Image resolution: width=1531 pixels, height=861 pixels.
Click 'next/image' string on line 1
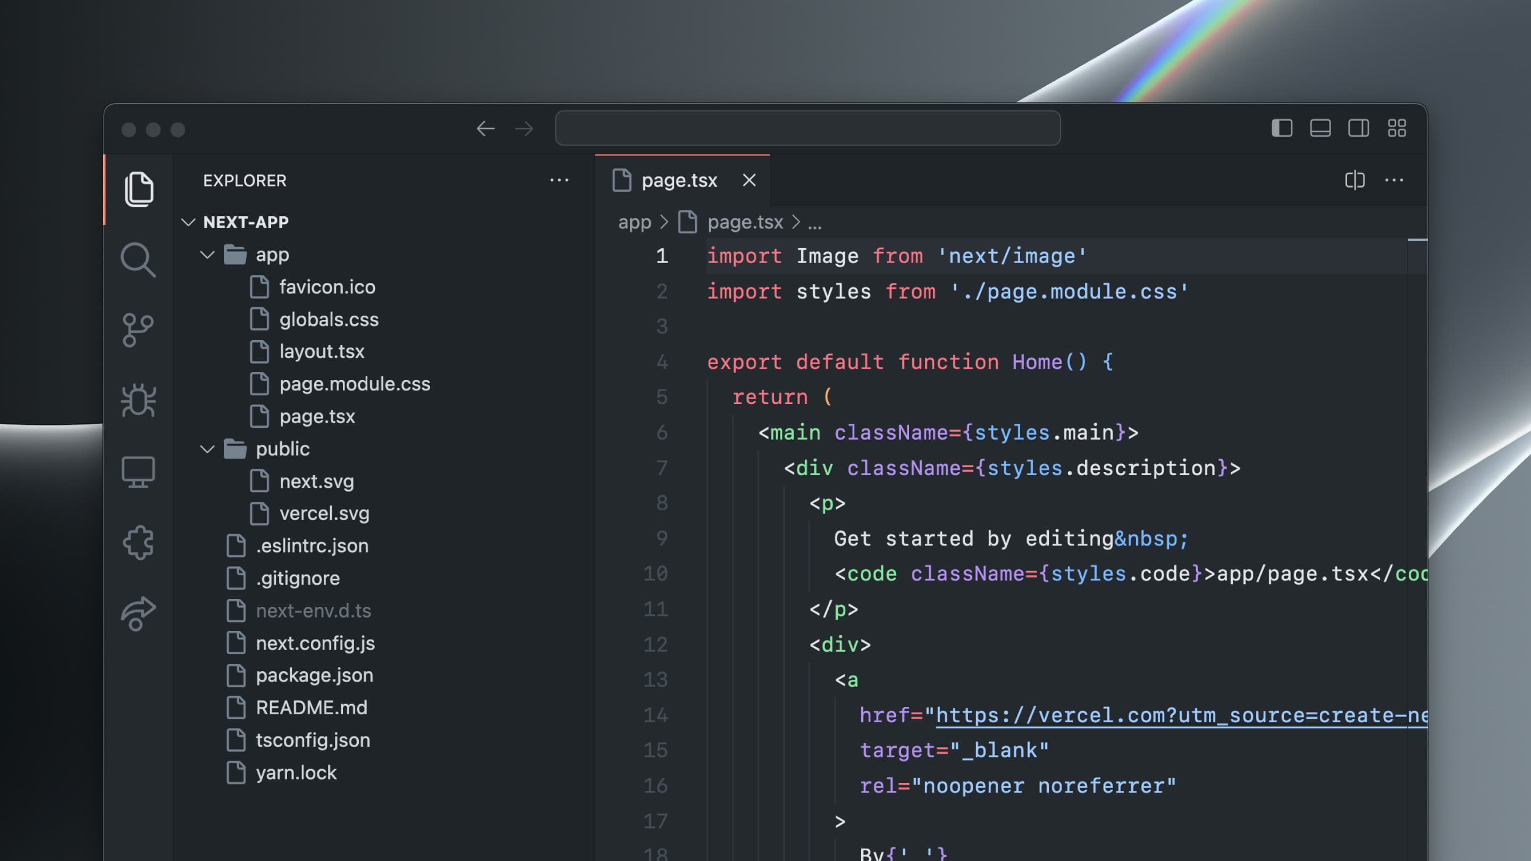point(1012,256)
